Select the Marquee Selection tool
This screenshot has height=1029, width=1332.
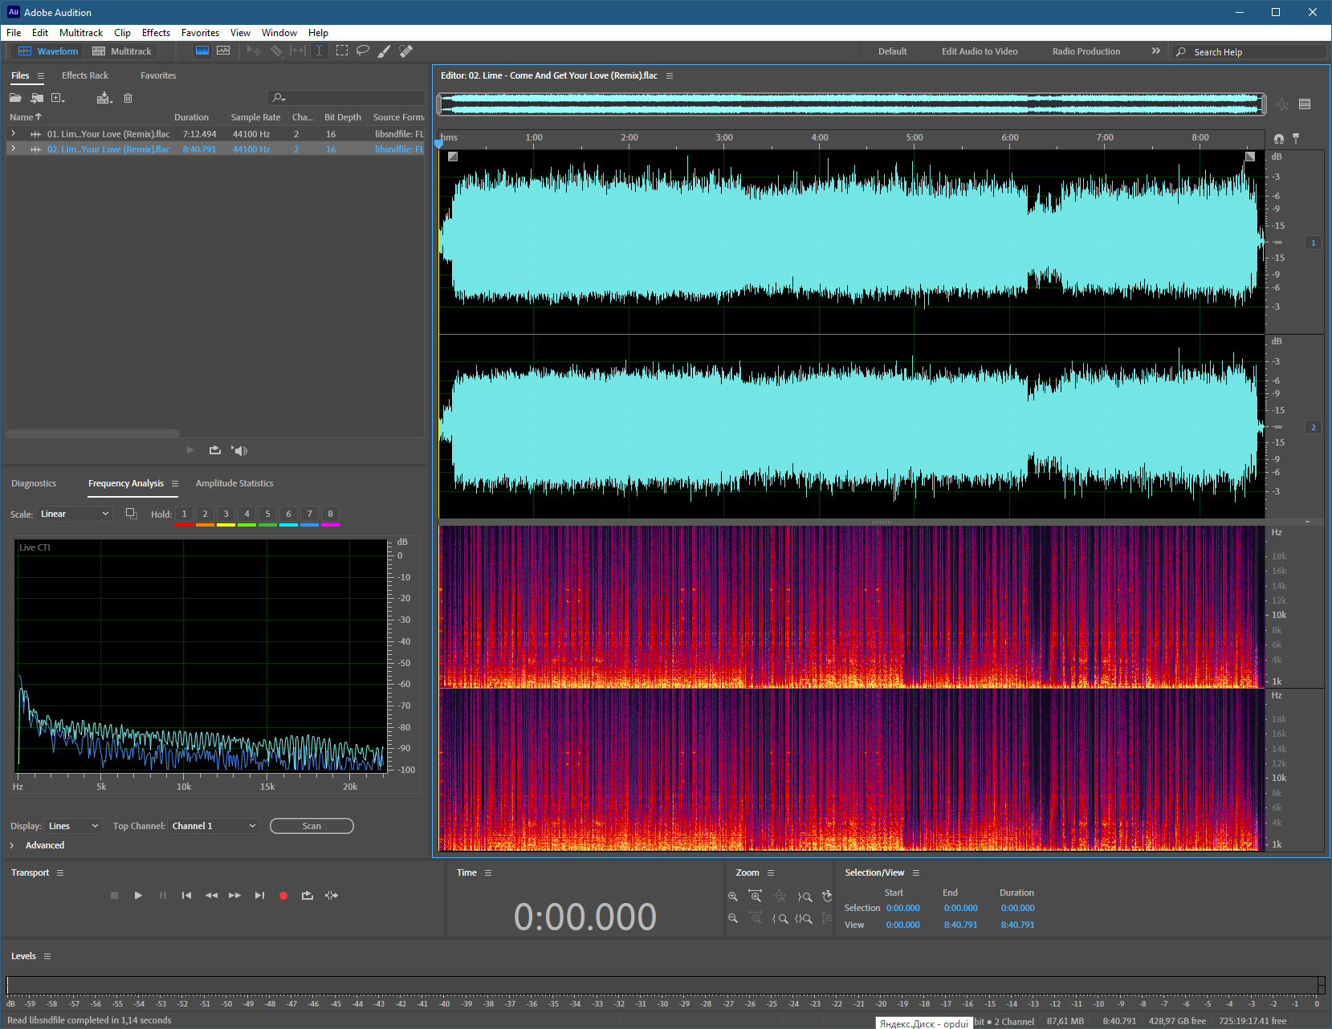point(342,51)
